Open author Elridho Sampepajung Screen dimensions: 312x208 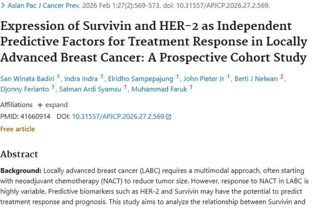point(141,79)
